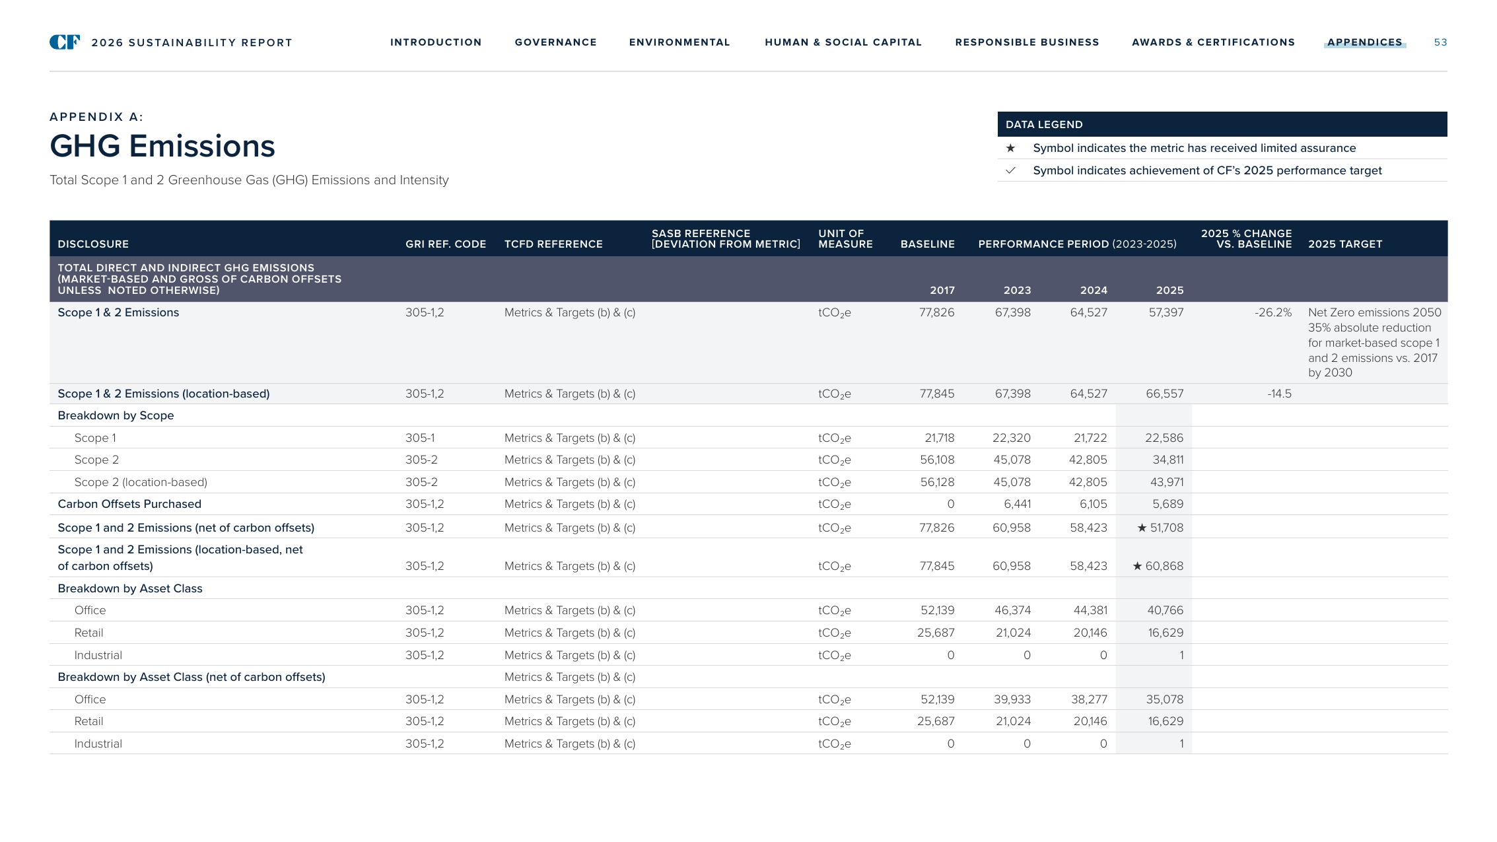1497x842 pixels.
Task: Click Office 2025 value 40,766
Action: click(1166, 610)
